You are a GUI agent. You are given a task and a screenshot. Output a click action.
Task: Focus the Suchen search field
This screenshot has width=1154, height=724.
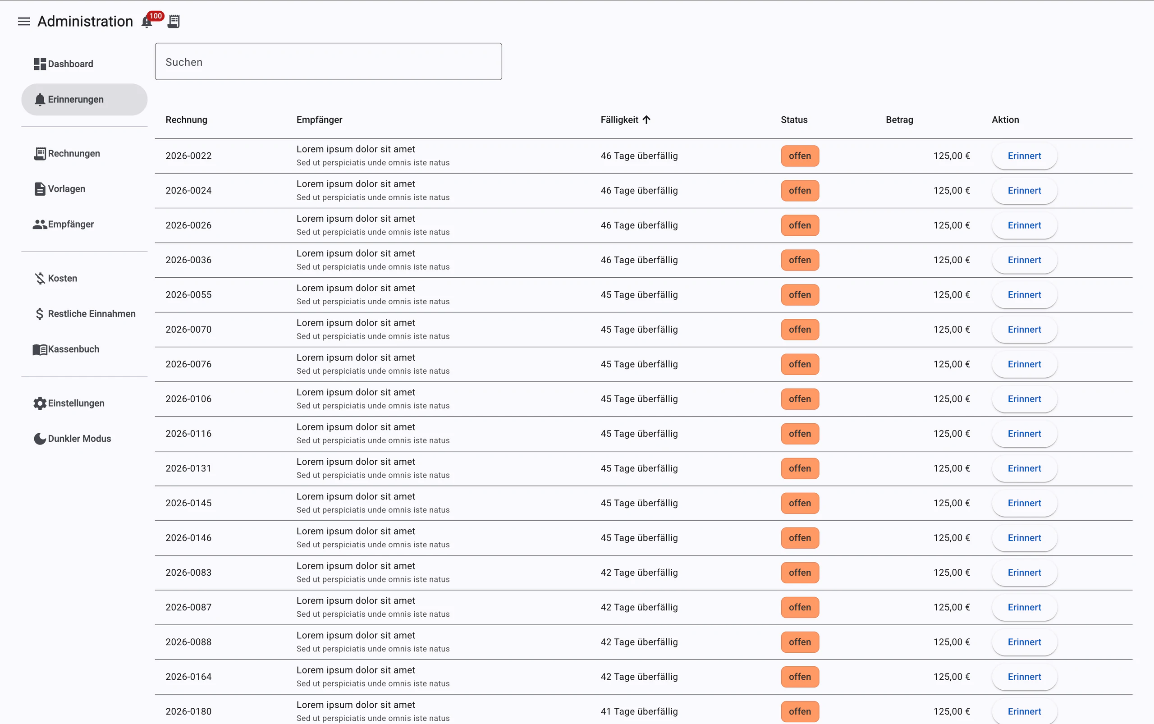pyautogui.click(x=329, y=62)
